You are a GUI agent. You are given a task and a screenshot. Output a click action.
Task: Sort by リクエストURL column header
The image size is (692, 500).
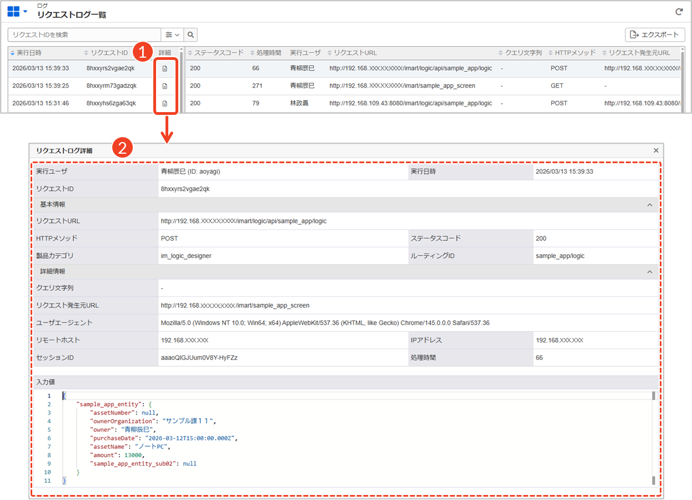[x=354, y=53]
